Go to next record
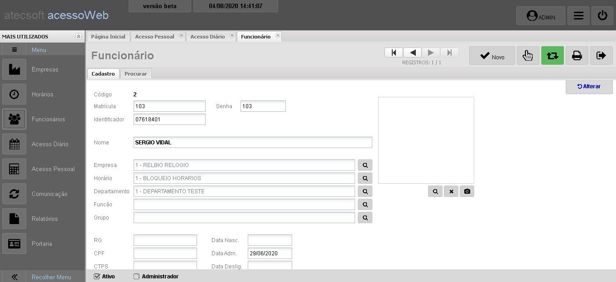Viewport: 616px width, 282px height. point(431,53)
